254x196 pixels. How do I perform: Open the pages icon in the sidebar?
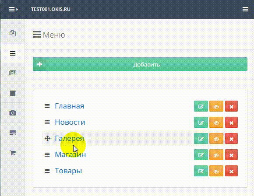[x=13, y=33]
